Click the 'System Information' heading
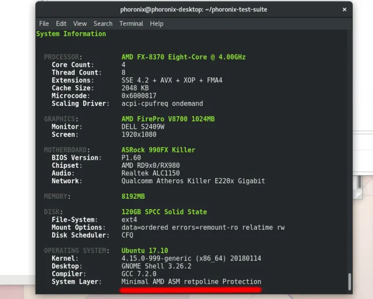Image resolution: width=373 pixels, height=299 pixels. 71,34
